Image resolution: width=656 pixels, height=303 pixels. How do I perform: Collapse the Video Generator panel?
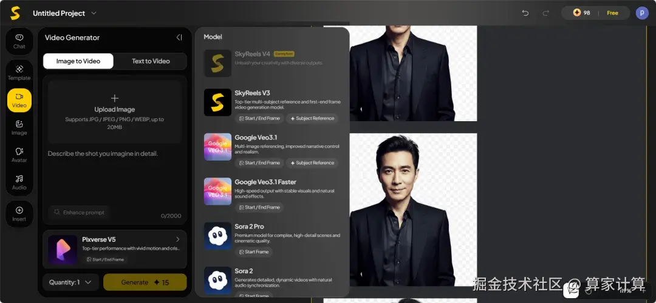point(179,38)
